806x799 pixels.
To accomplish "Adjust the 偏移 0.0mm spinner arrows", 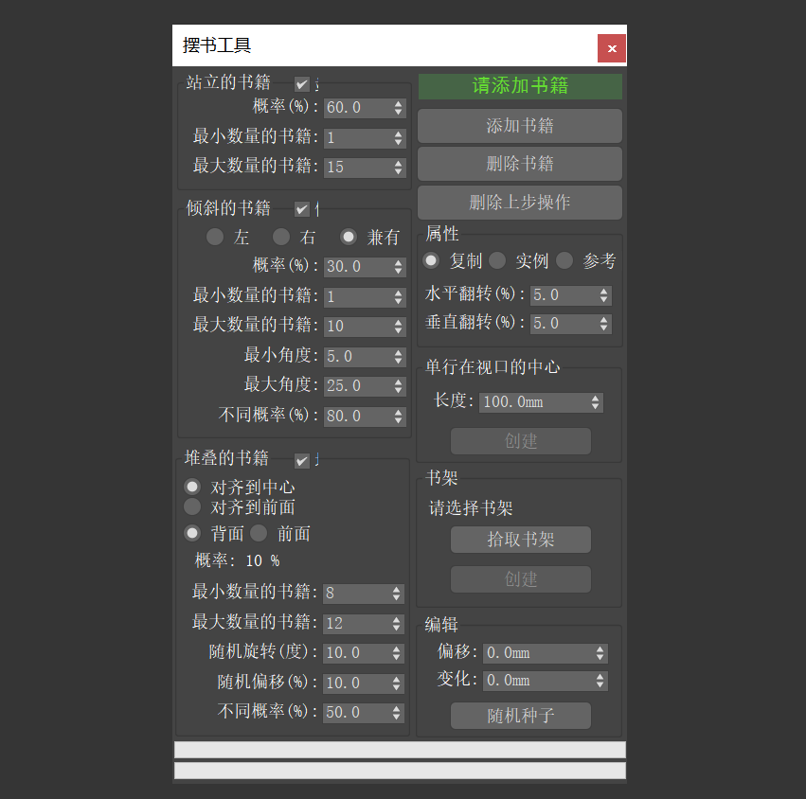I will coord(600,653).
